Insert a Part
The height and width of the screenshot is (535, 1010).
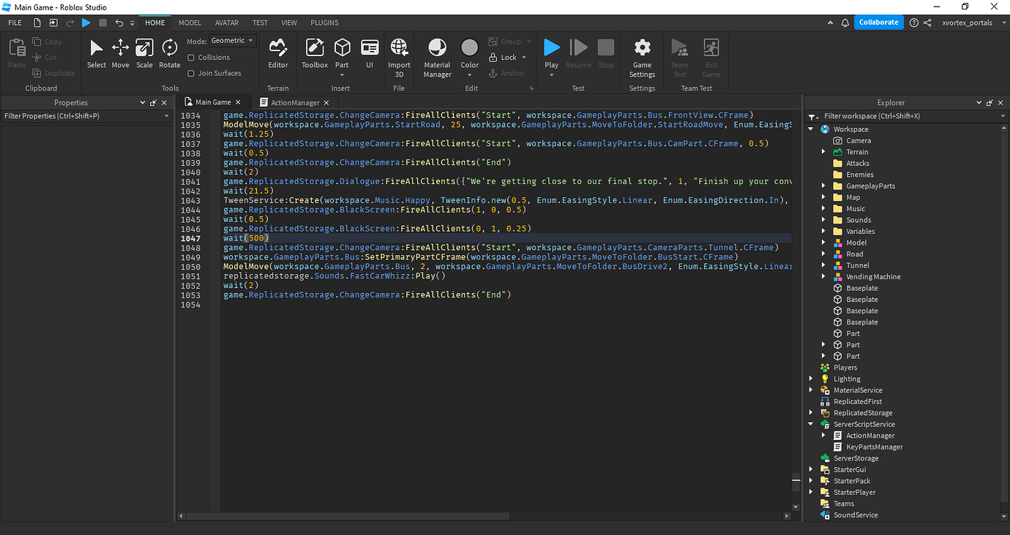click(342, 49)
